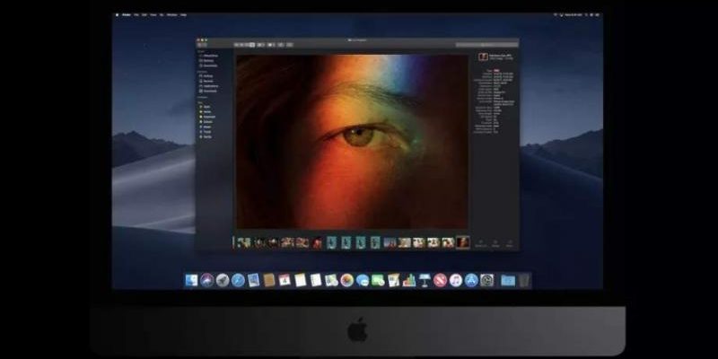Viewport: 718px width, 359px height.
Task: Select the red tag in sidebar
Action: point(202,106)
